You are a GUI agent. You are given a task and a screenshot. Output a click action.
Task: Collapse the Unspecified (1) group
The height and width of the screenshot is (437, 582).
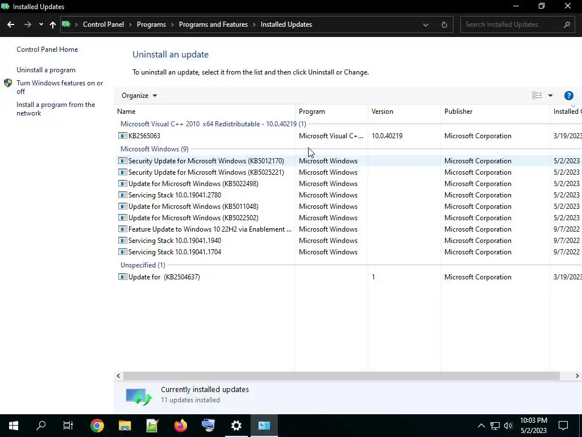tap(143, 265)
